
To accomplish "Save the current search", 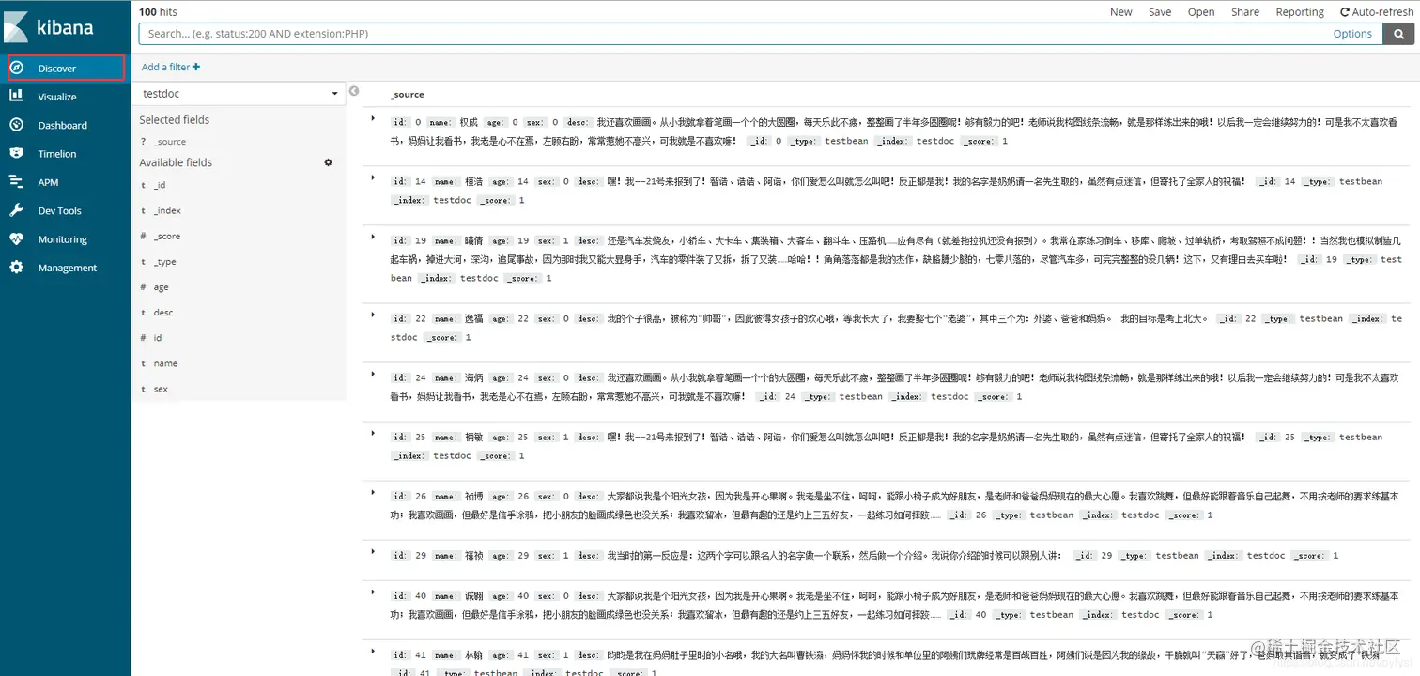I will coord(1159,11).
